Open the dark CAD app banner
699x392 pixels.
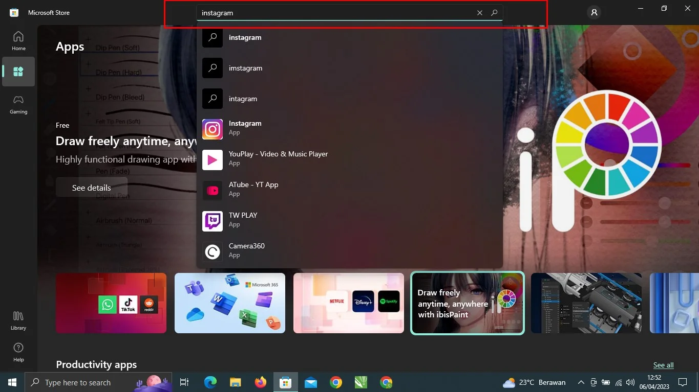(x=586, y=303)
